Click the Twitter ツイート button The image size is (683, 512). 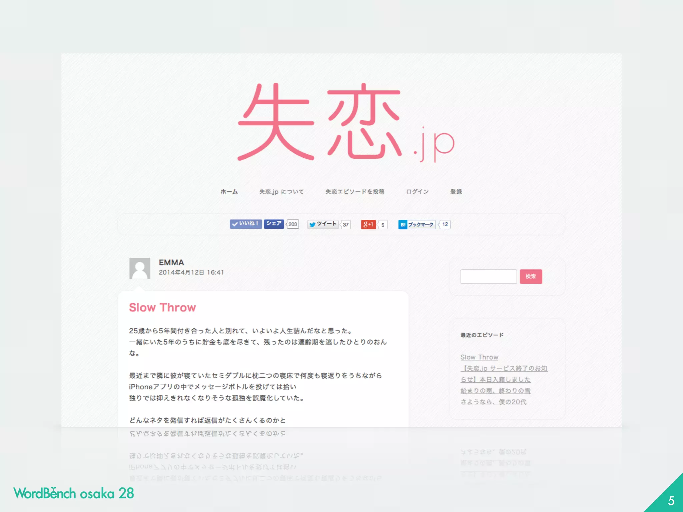tap(322, 224)
